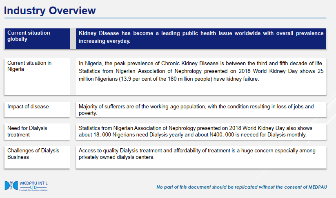Screen dimensions: 336x198
Task: Click the words privately owned dialysis centers
Action: click(116, 157)
